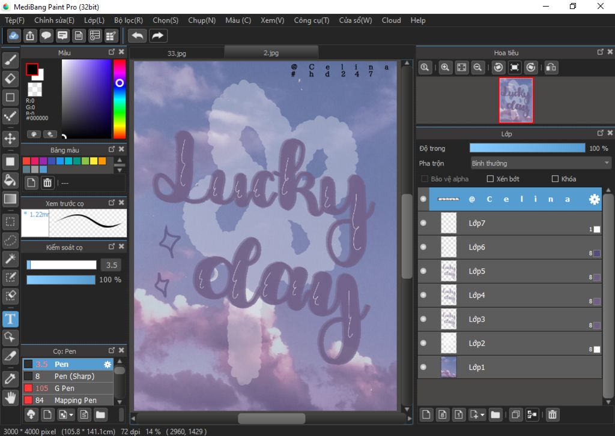Screen dimensions: 615x436
Task: Click the Độ trong opacity slider
Action: point(527,148)
